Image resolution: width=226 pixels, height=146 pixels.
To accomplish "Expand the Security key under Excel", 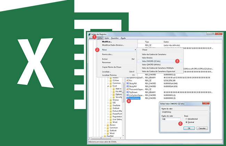I will [x=111, y=97].
